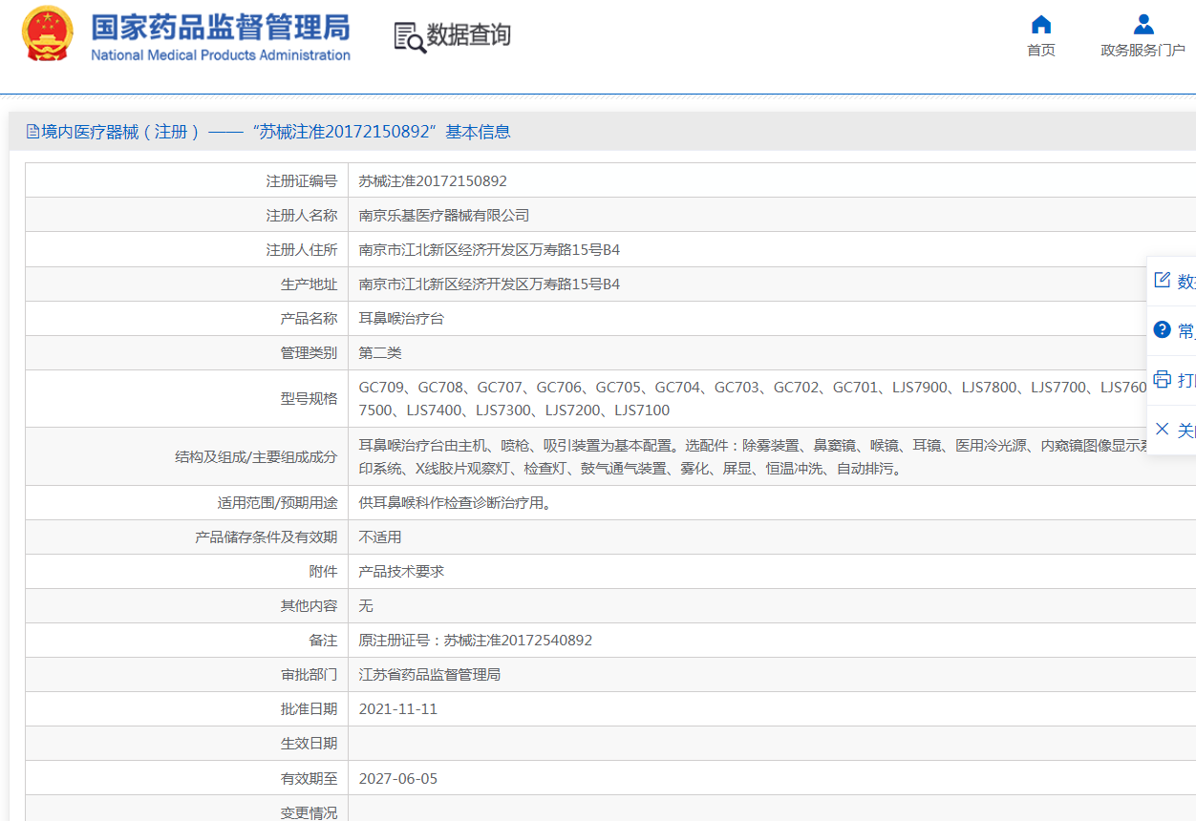Click 产品技术要求 attachment text
This screenshot has height=821, width=1196.
(401, 571)
